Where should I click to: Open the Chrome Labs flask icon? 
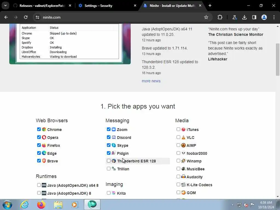pyautogui.click(x=234, y=17)
